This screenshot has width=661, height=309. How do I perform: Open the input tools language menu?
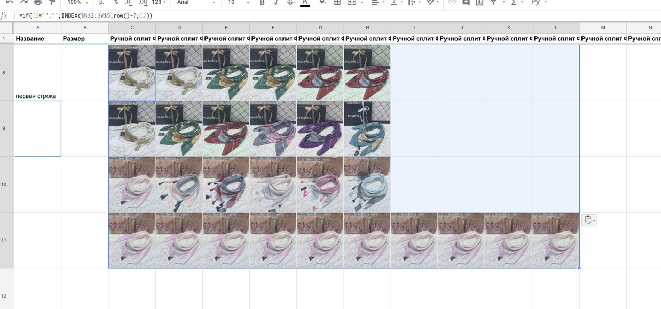(539, 3)
